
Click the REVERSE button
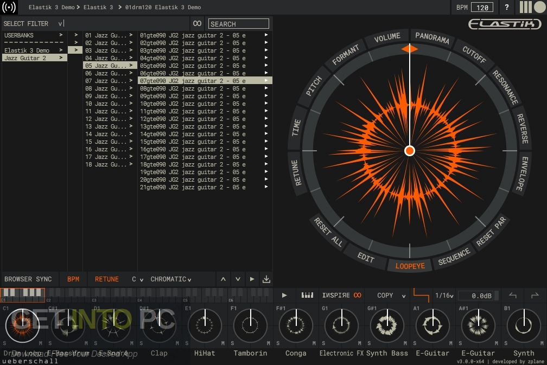point(522,129)
